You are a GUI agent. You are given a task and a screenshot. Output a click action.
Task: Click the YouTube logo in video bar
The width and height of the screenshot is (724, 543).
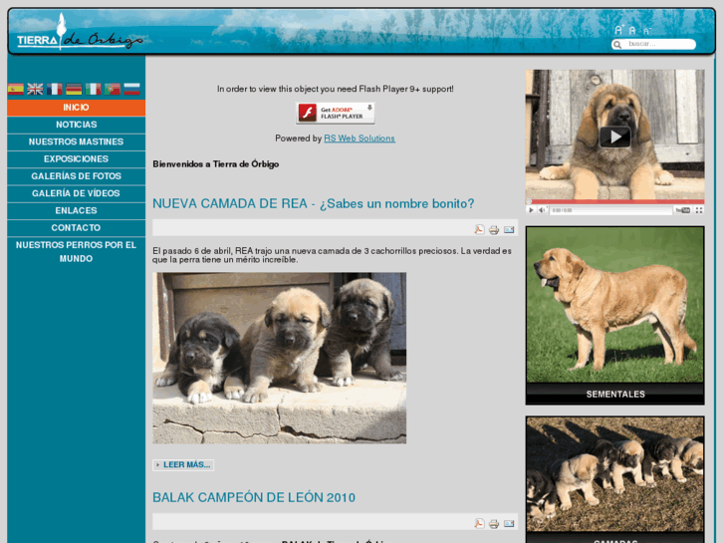683,210
